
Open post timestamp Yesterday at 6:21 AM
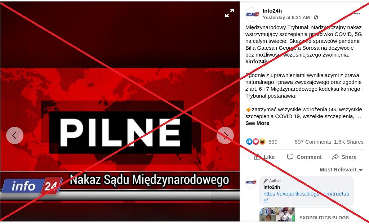[x=286, y=17]
